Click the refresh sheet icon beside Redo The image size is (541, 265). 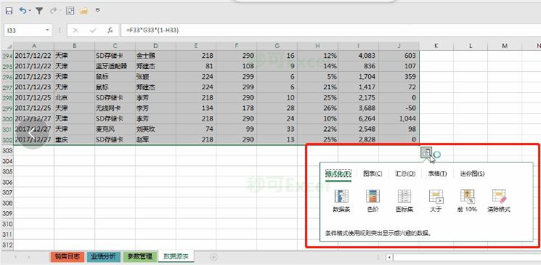70,11
